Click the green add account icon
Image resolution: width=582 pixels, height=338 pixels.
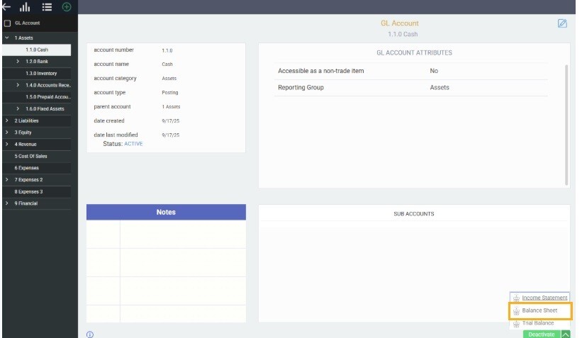coord(66,7)
